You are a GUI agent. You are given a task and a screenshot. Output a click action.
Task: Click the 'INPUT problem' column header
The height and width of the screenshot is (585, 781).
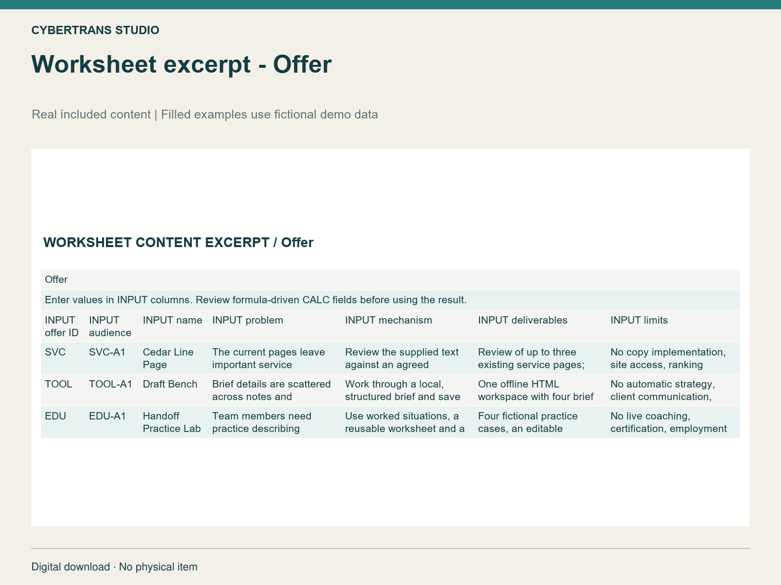(x=275, y=327)
